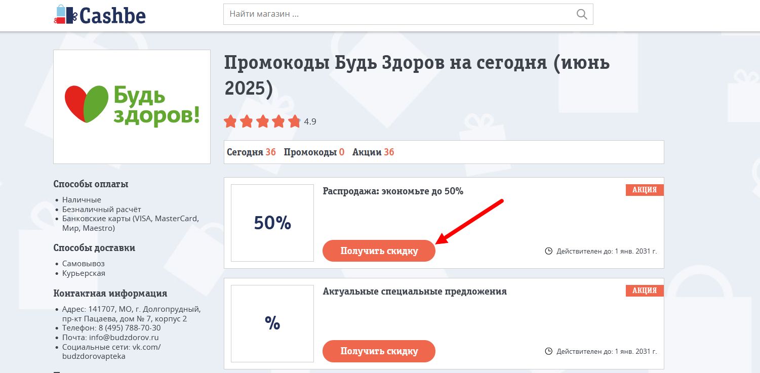Click 'Безналичный расчёт' payment item
Screen dimensions: 760x373
pos(102,209)
